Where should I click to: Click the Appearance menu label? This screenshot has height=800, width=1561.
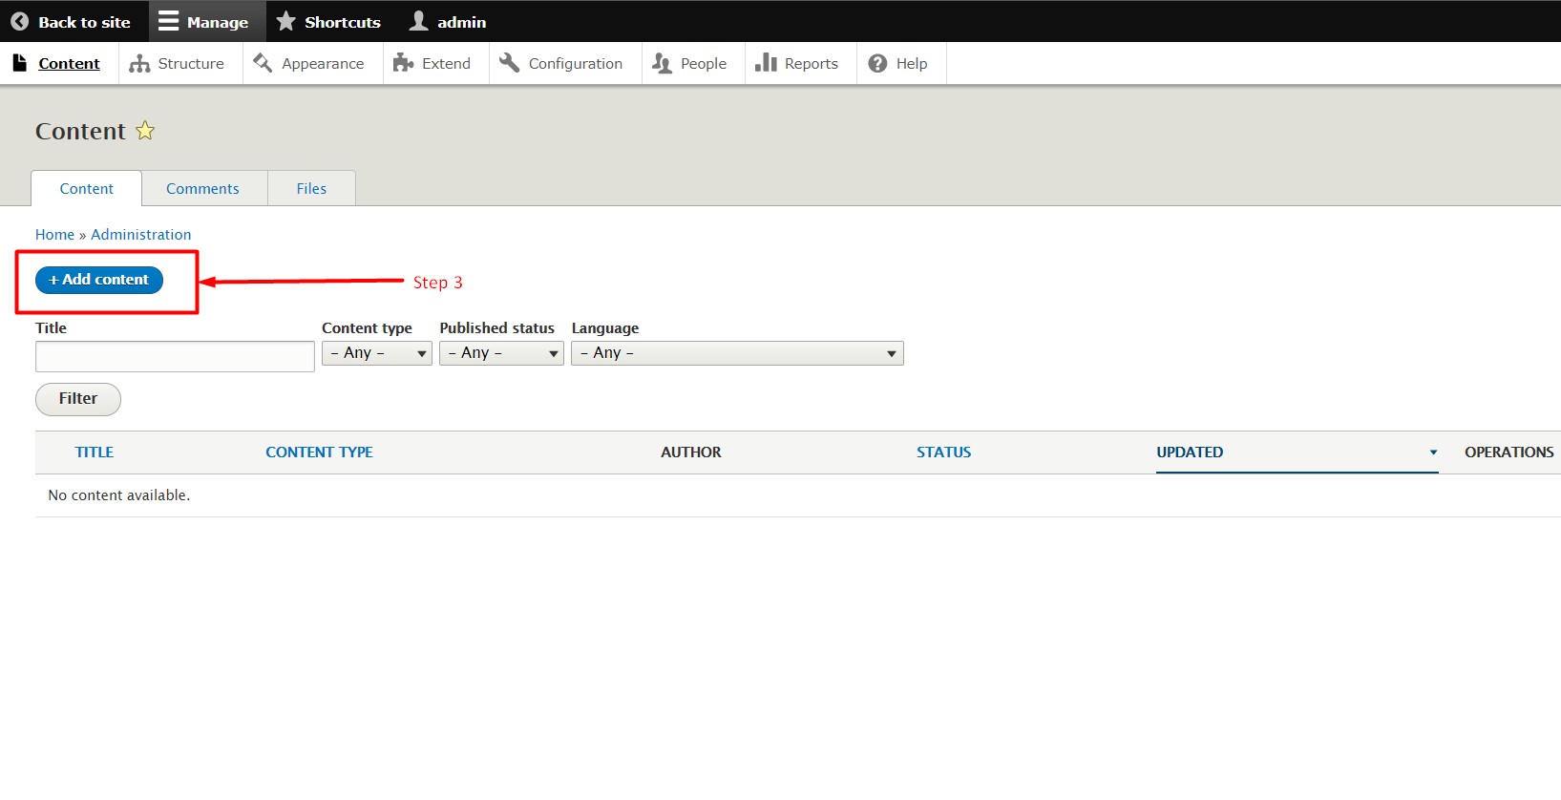(323, 64)
